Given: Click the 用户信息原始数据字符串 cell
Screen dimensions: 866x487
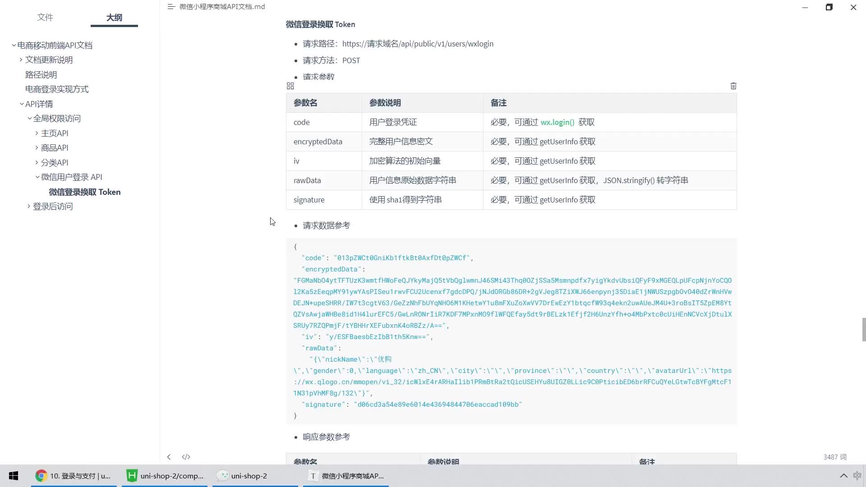Looking at the screenshot, I should pyautogui.click(x=422, y=180).
